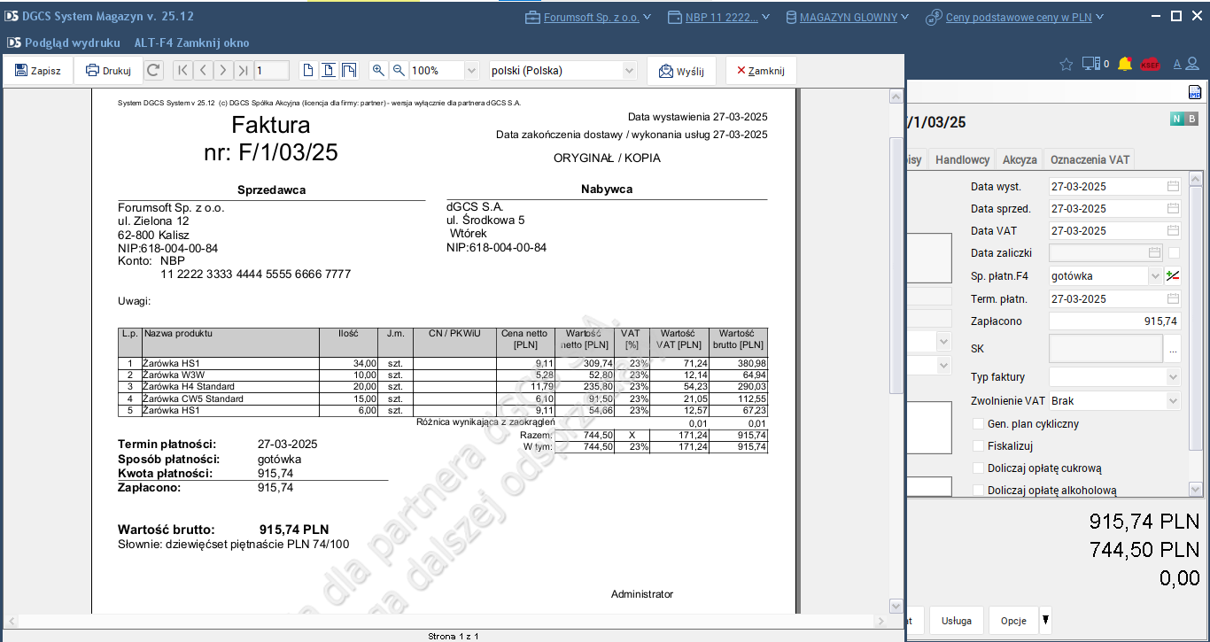Click the Drukuj print button
Screen dimensions: 1210x642
(108, 71)
